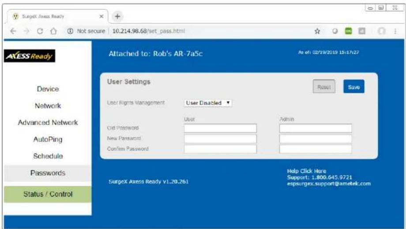Open the Status / Control page
This screenshot has width=406, height=229.
(x=48, y=194)
